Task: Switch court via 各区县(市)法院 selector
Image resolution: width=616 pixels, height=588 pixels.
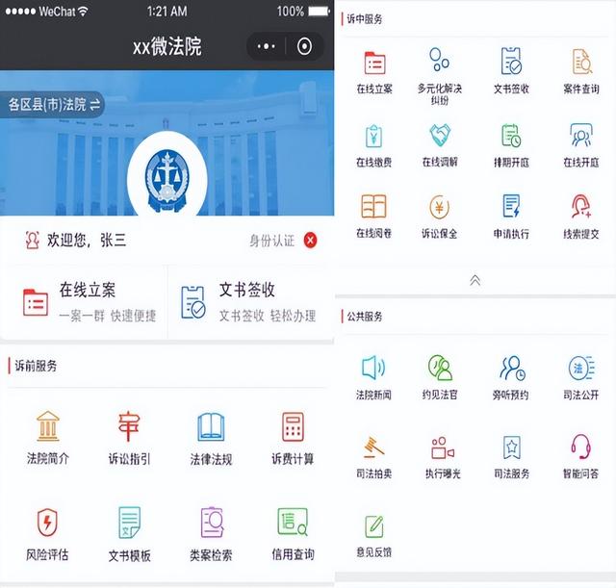Action: [54, 105]
